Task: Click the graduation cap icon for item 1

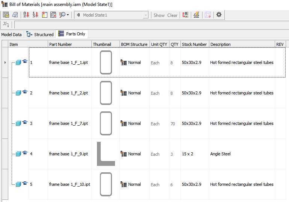Action: click(x=25, y=61)
